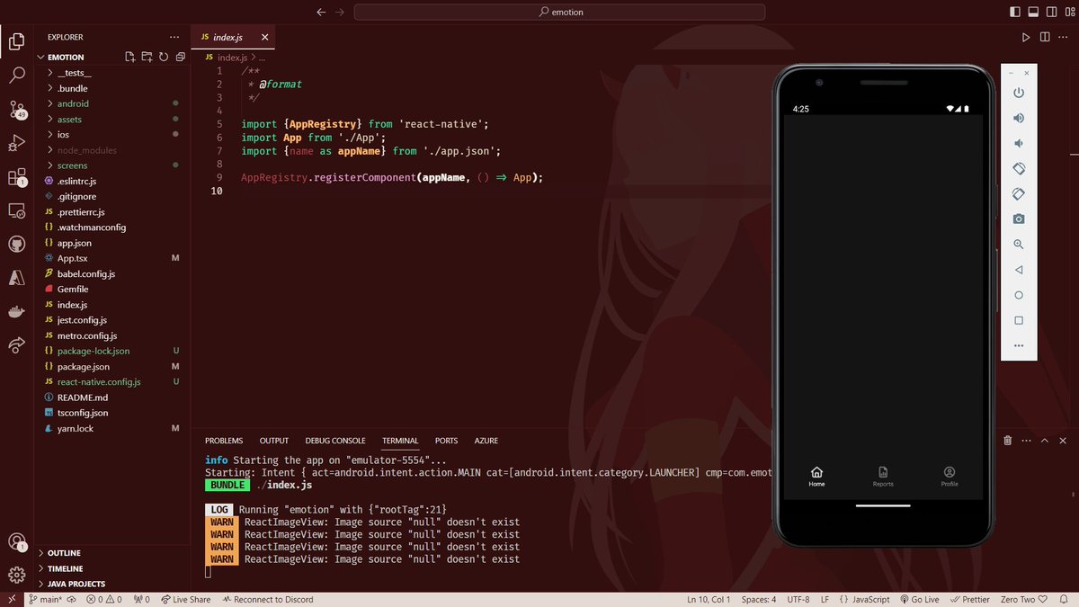Switch to the PORTS panel tab

point(446,441)
